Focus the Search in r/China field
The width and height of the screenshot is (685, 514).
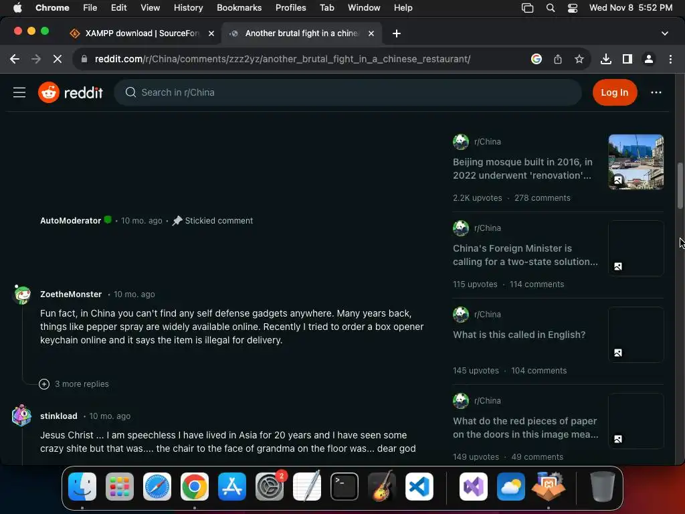tap(348, 92)
